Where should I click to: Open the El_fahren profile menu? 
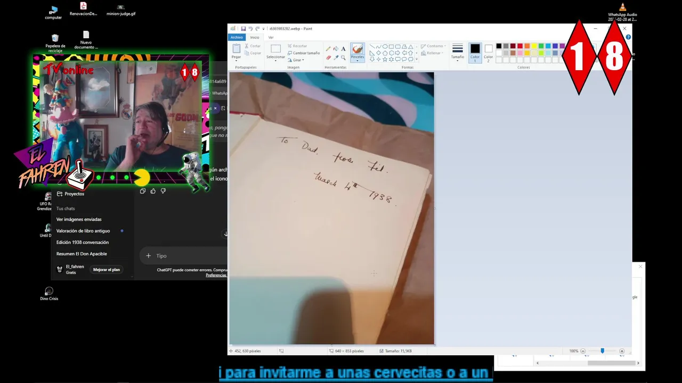click(70, 270)
